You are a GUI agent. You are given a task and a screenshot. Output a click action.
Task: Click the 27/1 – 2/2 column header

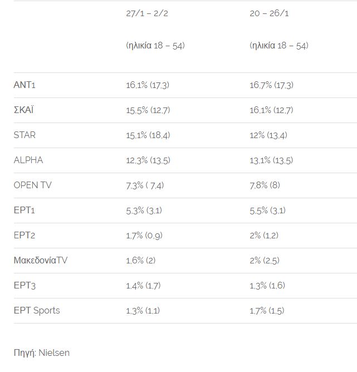(x=147, y=13)
